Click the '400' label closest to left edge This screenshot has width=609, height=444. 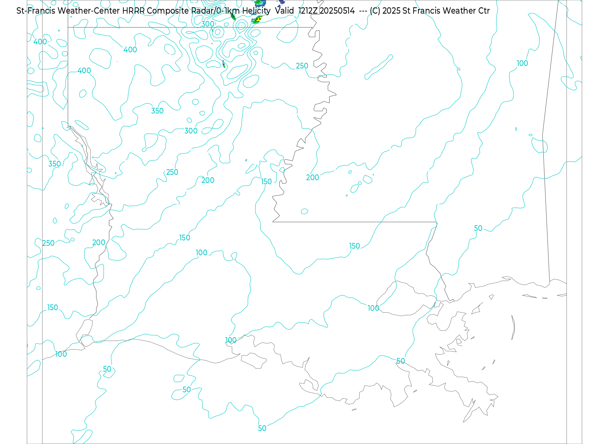[x=40, y=42]
